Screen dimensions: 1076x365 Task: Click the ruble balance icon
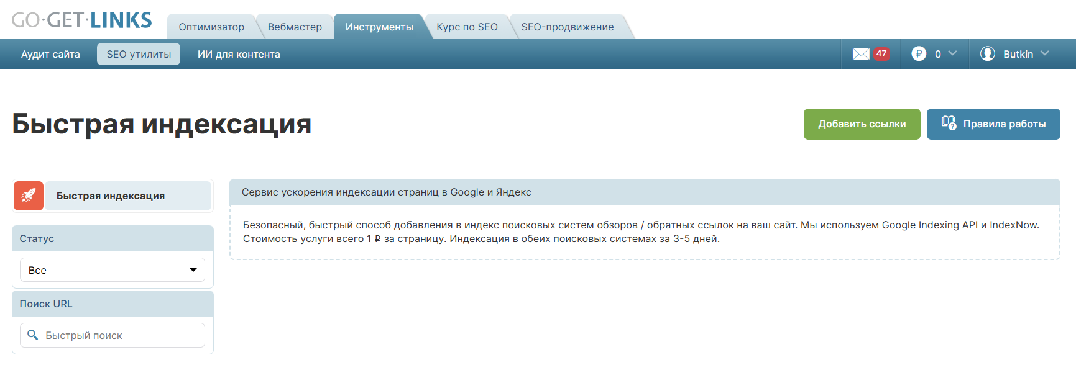click(x=919, y=54)
